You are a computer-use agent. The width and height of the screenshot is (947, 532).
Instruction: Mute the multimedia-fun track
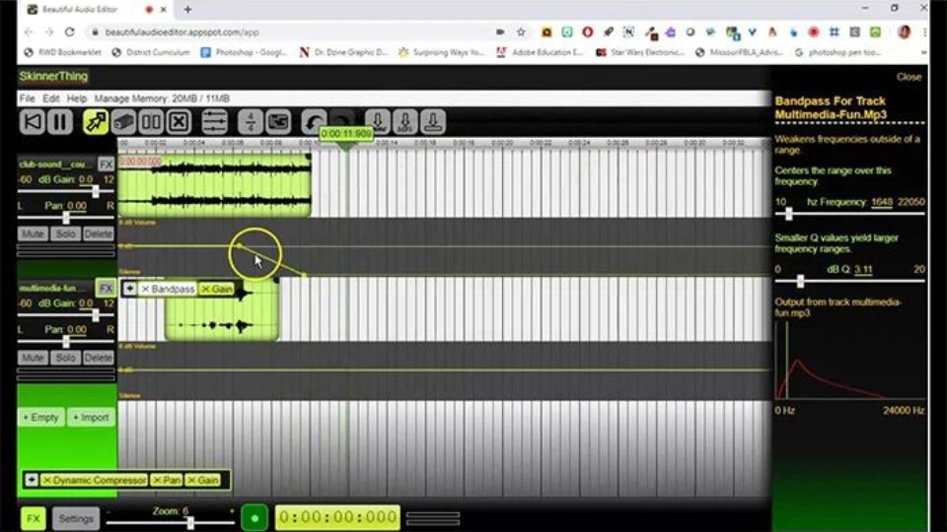point(33,358)
